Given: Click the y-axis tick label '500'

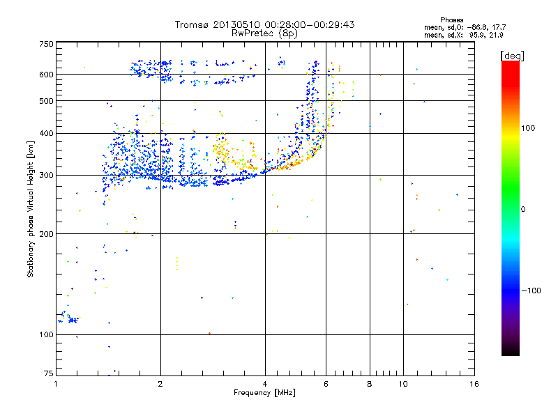Looking at the screenshot, I should [x=46, y=101].
